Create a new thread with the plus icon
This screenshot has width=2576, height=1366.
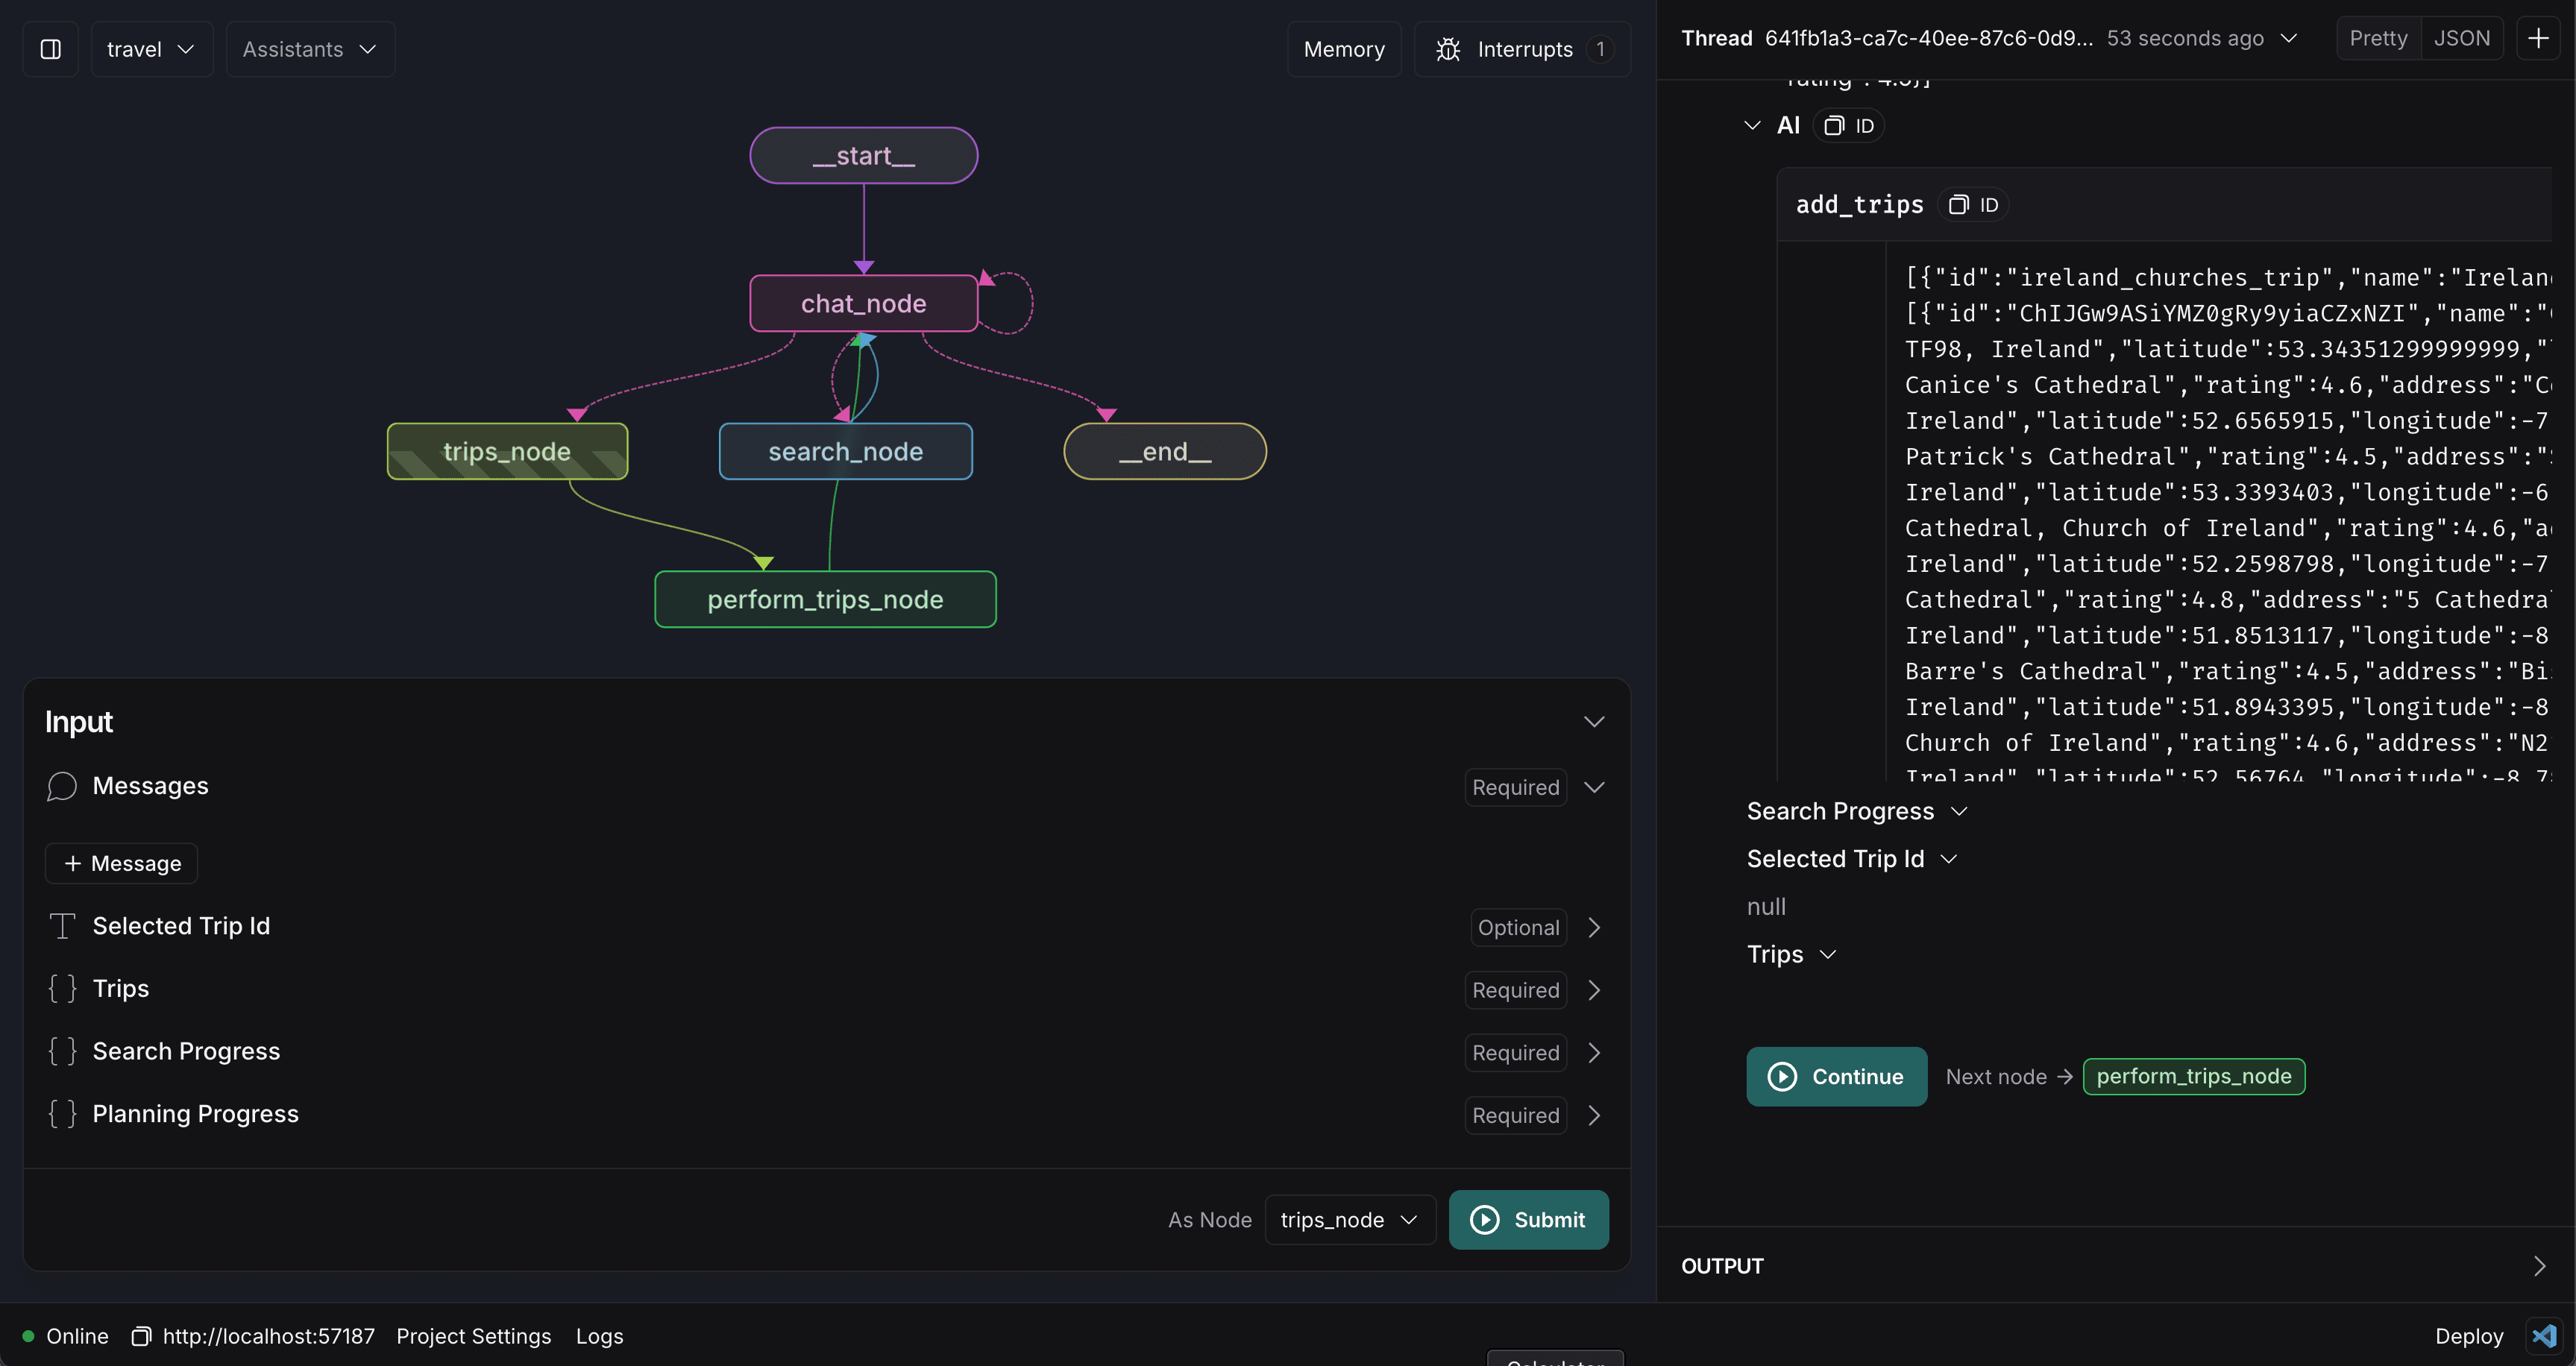tap(2538, 38)
